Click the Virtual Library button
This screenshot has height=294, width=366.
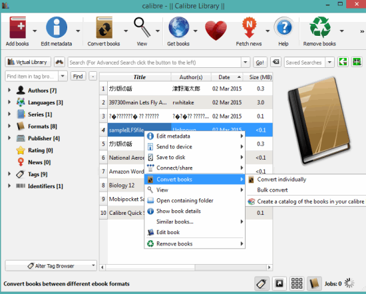coord(28,62)
